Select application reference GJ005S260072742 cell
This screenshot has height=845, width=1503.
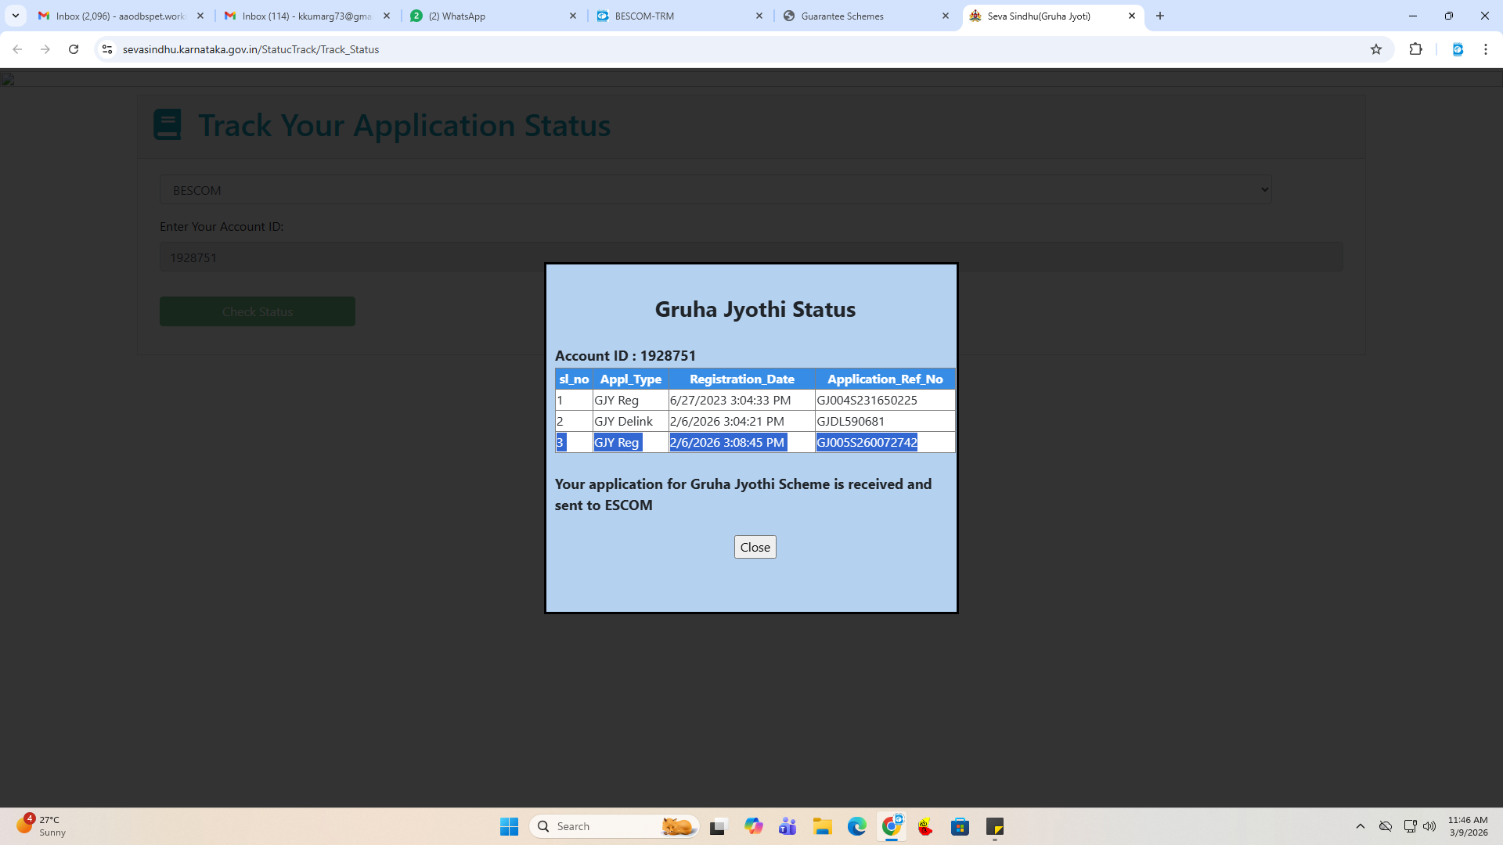click(x=867, y=442)
